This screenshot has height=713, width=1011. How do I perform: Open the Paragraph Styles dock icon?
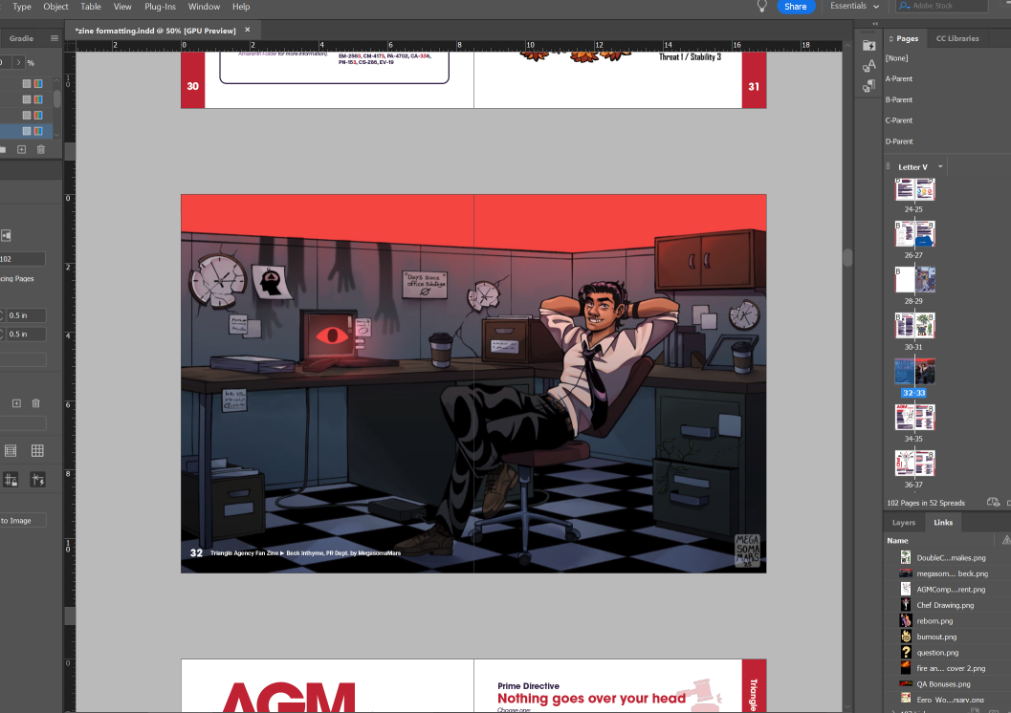coord(869,86)
